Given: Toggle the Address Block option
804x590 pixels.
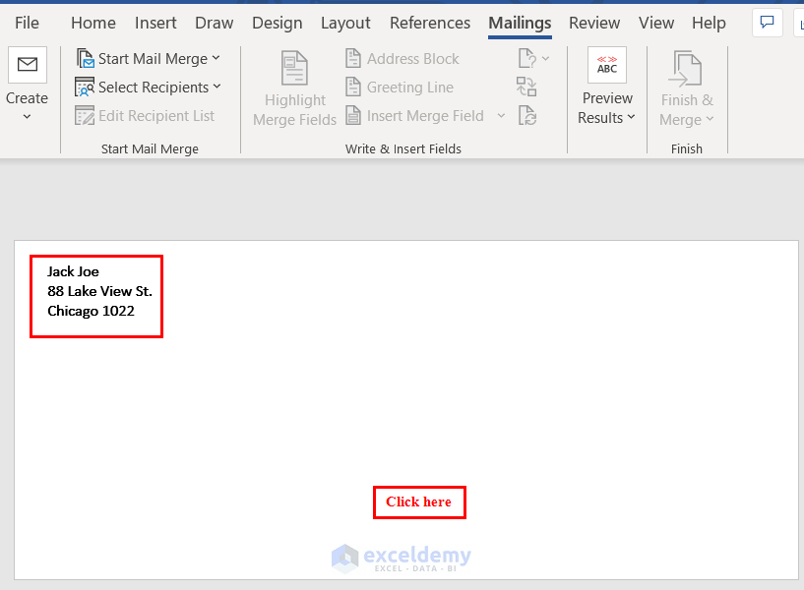Looking at the screenshot, I should (401, 58).
